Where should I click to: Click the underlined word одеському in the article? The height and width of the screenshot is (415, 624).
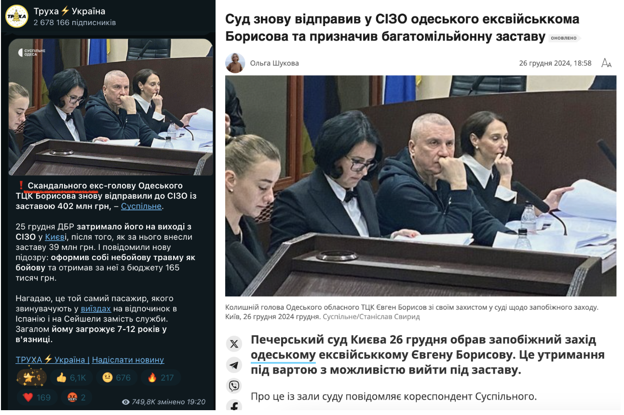pyautogui.click(x=283, y=355)
